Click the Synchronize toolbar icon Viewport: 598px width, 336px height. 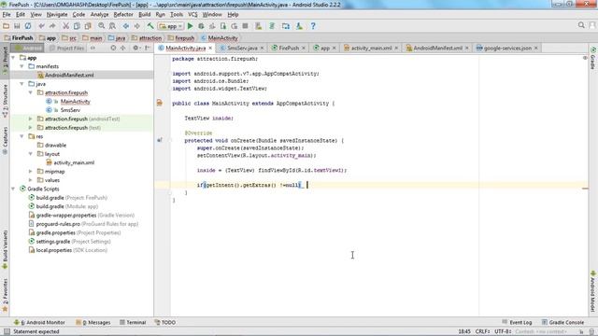(x=28, y=26)
